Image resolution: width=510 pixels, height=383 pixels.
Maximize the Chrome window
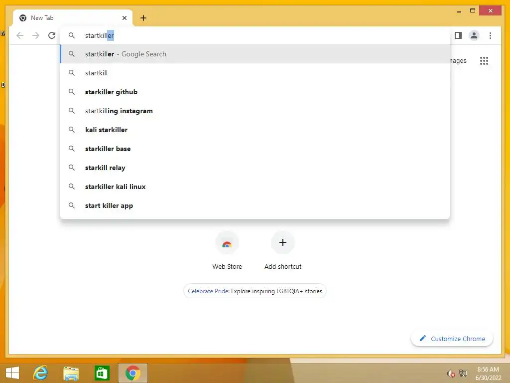pyautogui.click(x=473, y=11)
